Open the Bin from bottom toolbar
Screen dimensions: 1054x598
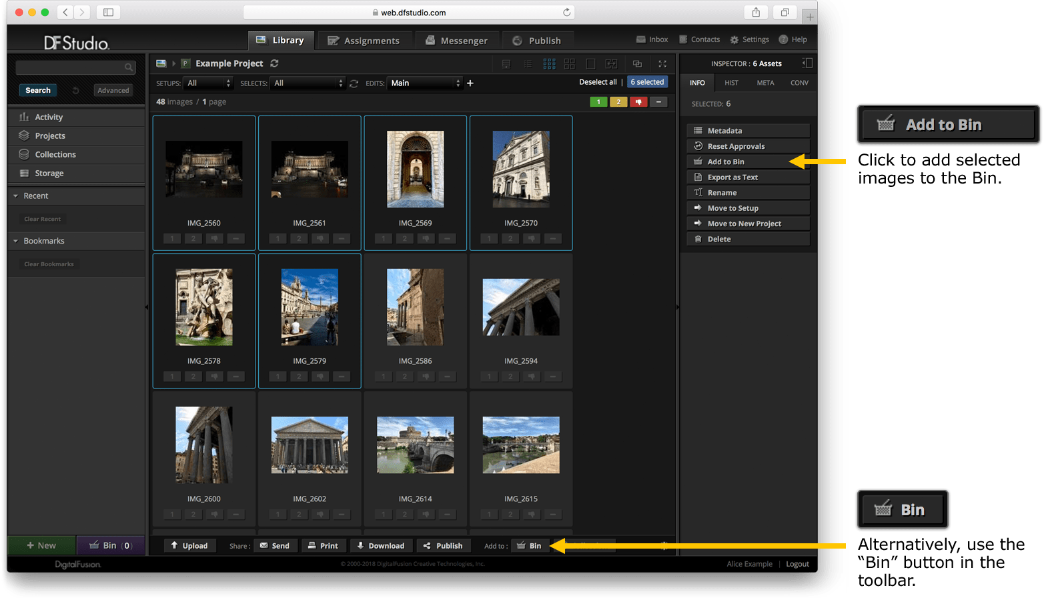[x=530, y=546]
